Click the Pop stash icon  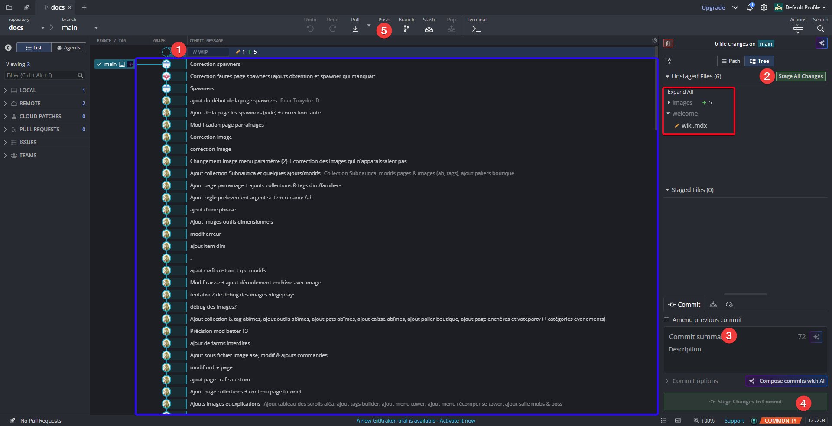452,29
